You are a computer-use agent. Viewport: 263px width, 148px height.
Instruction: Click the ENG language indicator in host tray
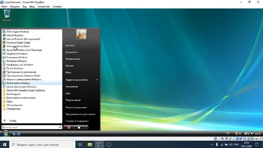237,144
